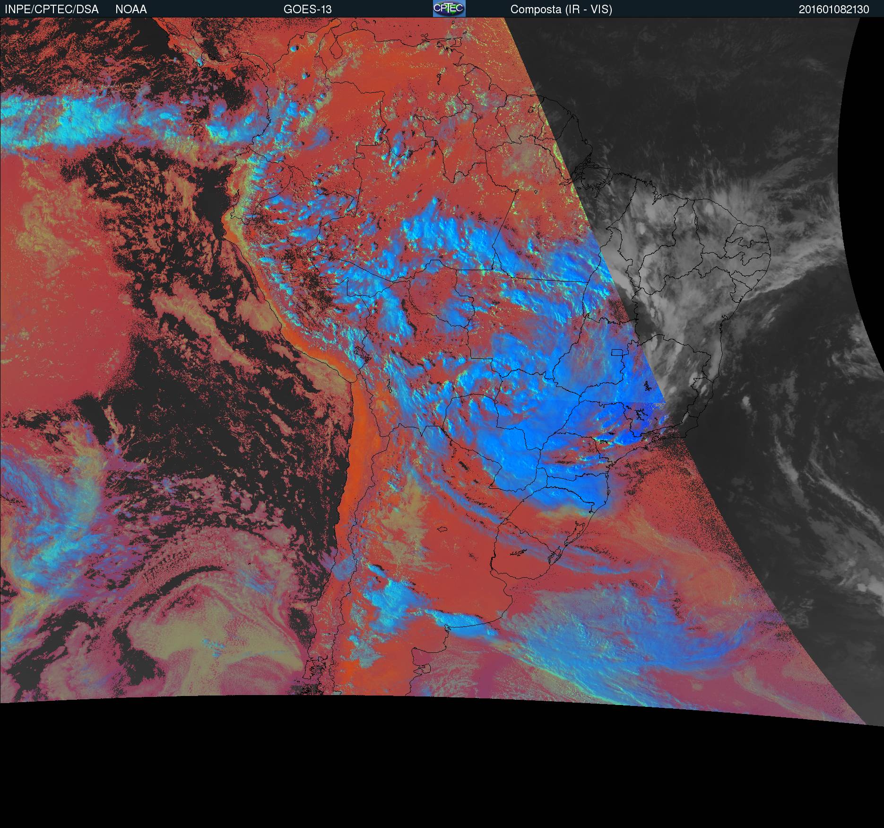Click the INPE/CPTEC/DSA header text
Screen dimensions: 884x828
52,9
